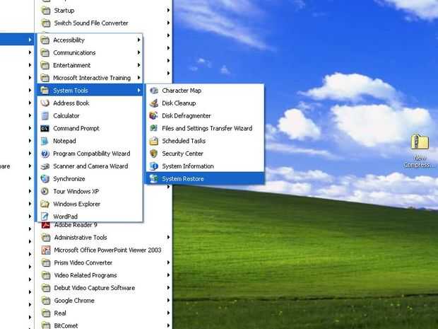Screen dimensions: 438x329
Task: Select the Character Map label
Action: 182,91
